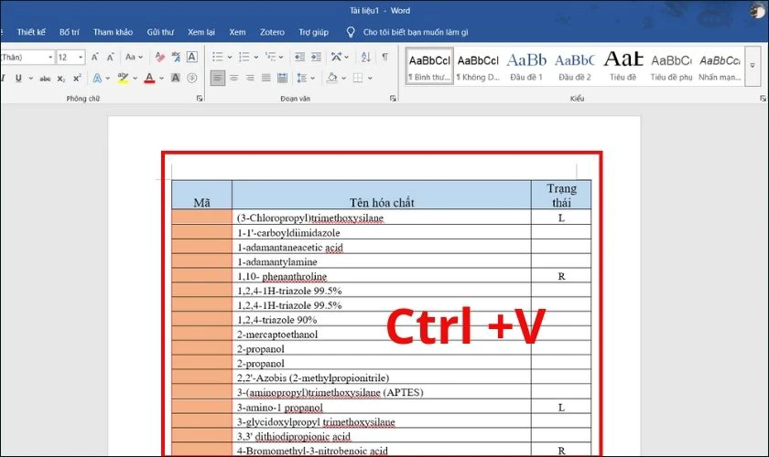
Task: Toggle underline formatting
Action: tap(18, 79)
